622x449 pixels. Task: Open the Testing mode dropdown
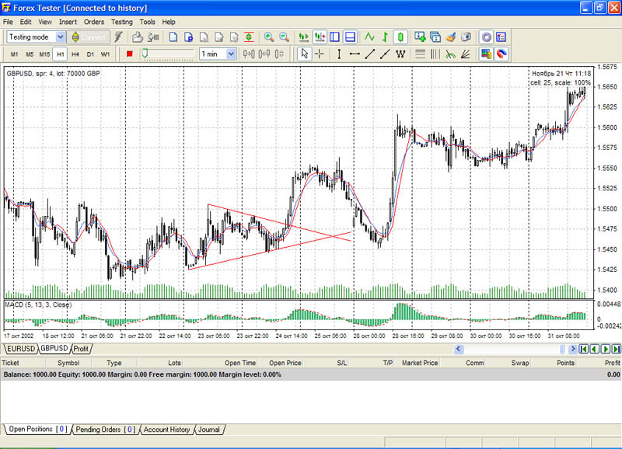pyautogui.click(x=58, y=37)
